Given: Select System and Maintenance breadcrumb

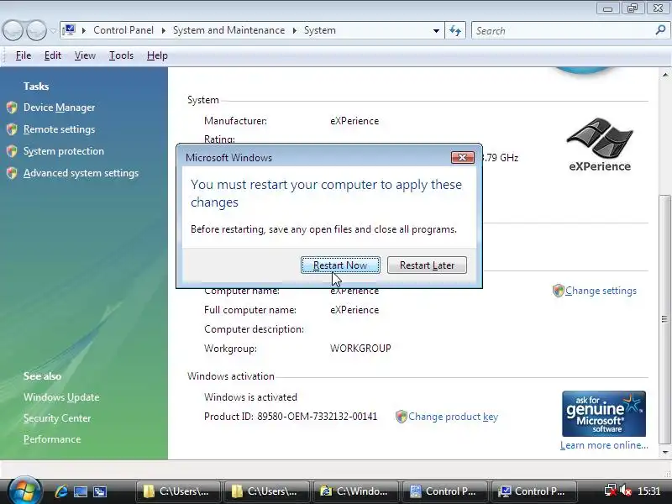Looking at the screenshot, I should (x=228, y=30).
